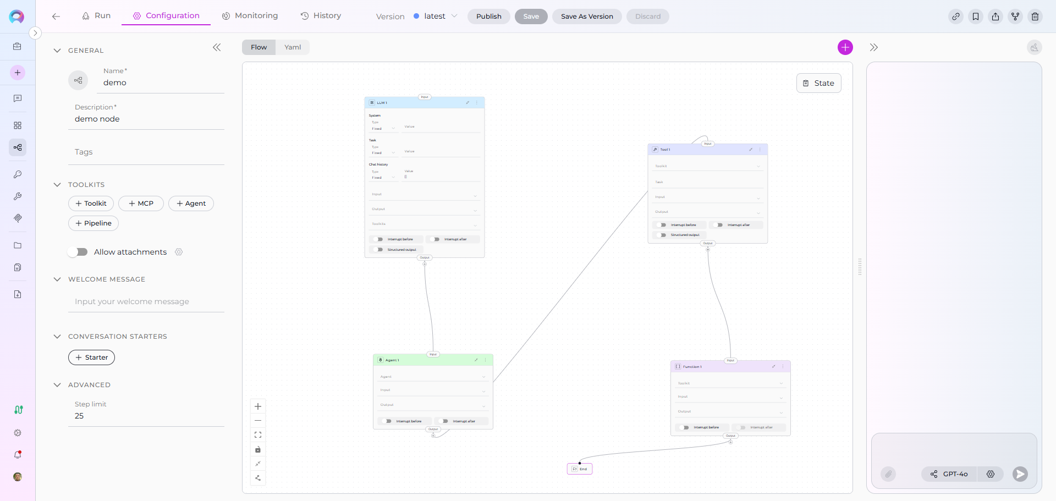The height and width of the screenshot is (501, 1056).
Task: Click the purple add node plus button
Action: coord(845,47)
